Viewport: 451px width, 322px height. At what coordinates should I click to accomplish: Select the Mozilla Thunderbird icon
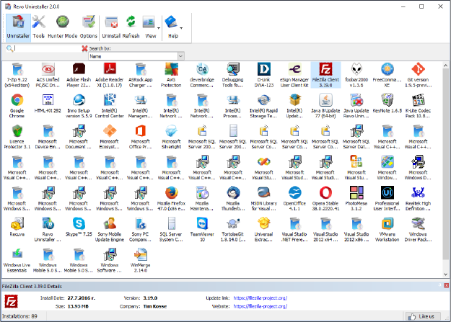233,199
